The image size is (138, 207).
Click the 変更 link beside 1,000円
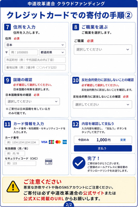click(x=123, y=140)
